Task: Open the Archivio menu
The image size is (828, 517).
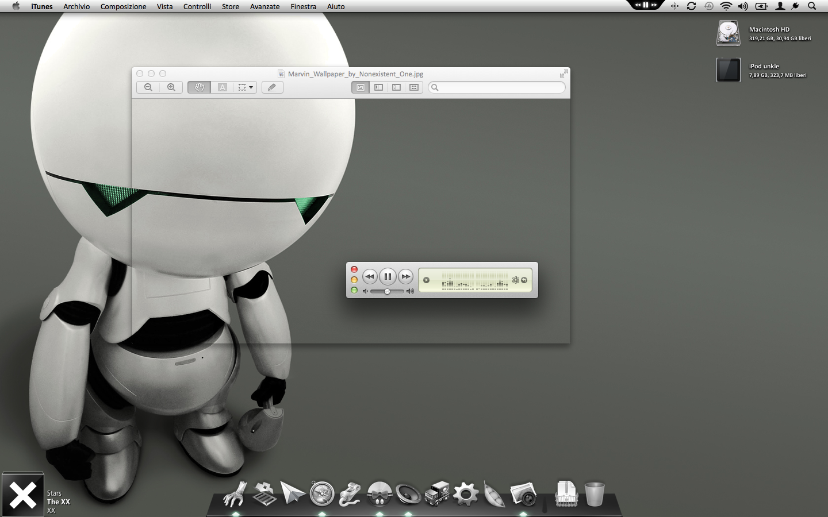Action: [76, 6]
